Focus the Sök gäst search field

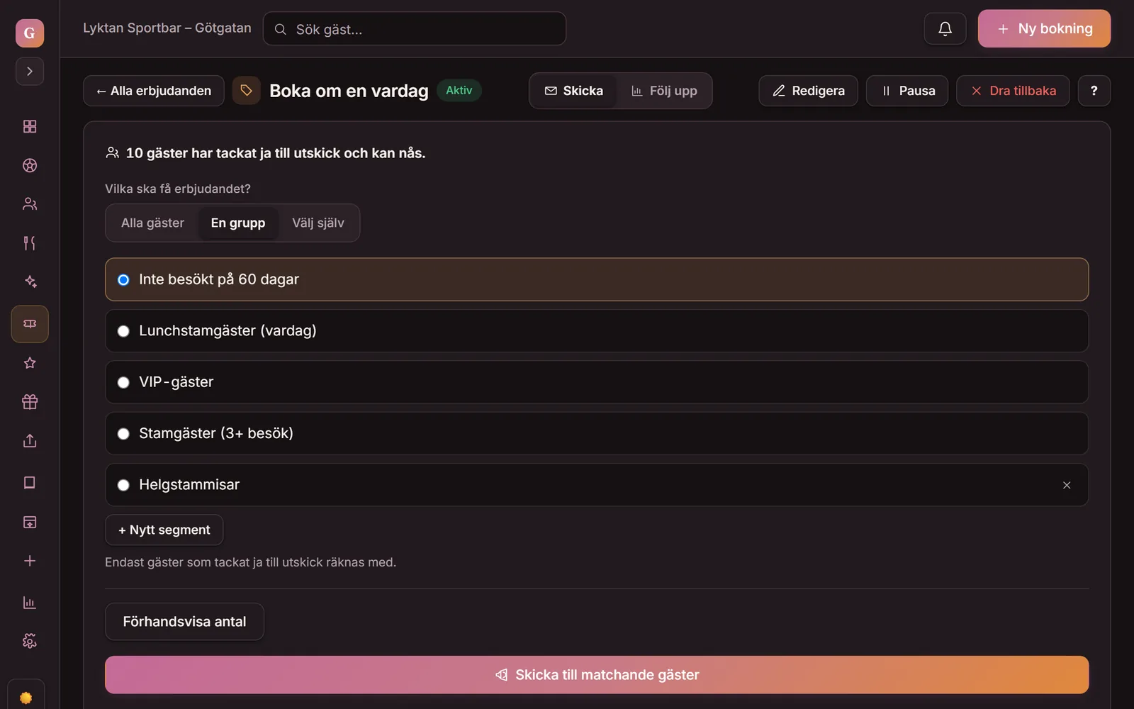(415, 29)
